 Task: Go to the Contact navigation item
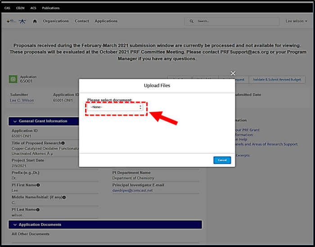tap(82, 21)
